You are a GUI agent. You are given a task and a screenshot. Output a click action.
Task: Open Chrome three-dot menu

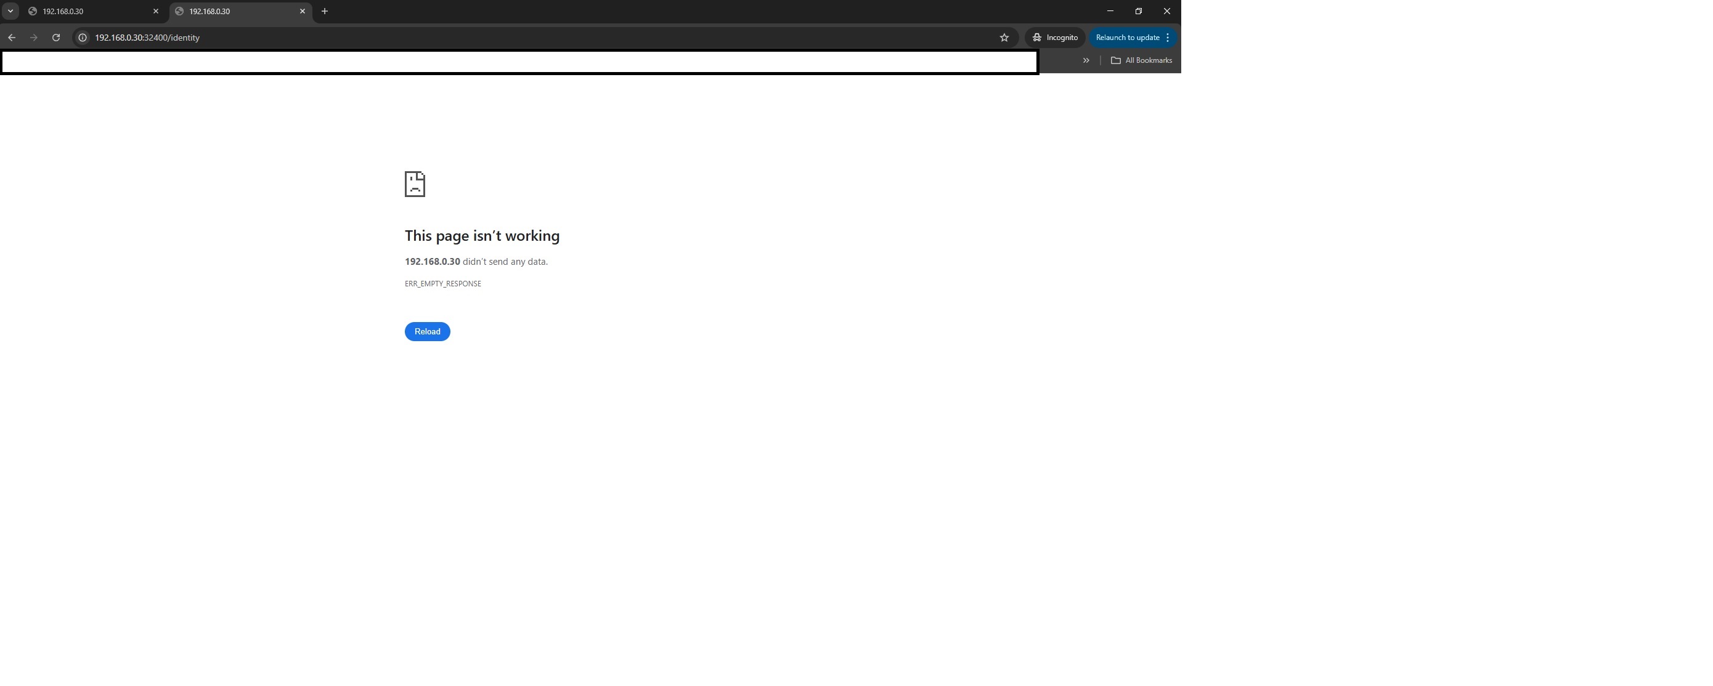click(1168, 38)
